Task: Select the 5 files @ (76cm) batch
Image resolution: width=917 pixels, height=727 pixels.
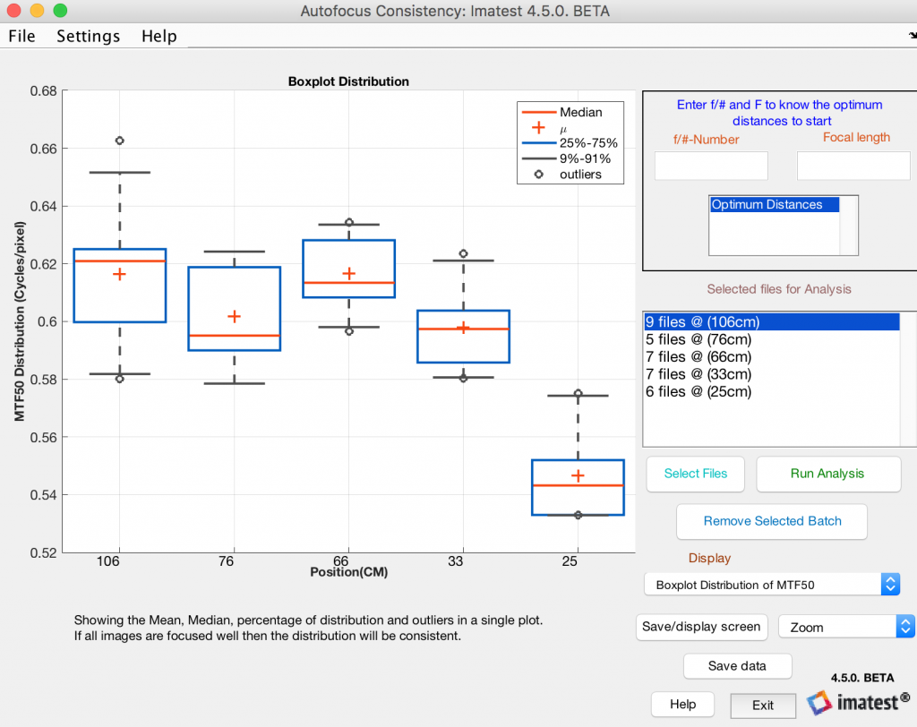Action: pyautogui.click(x=771, y=340)
